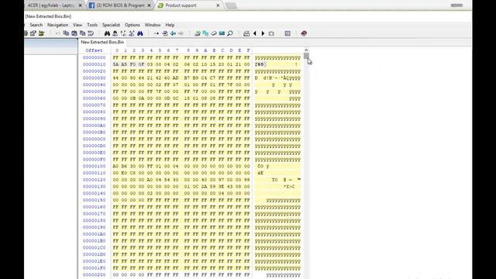Open the Specialist menu
Viewport: 496px width, 279px height.
[111, 25]
